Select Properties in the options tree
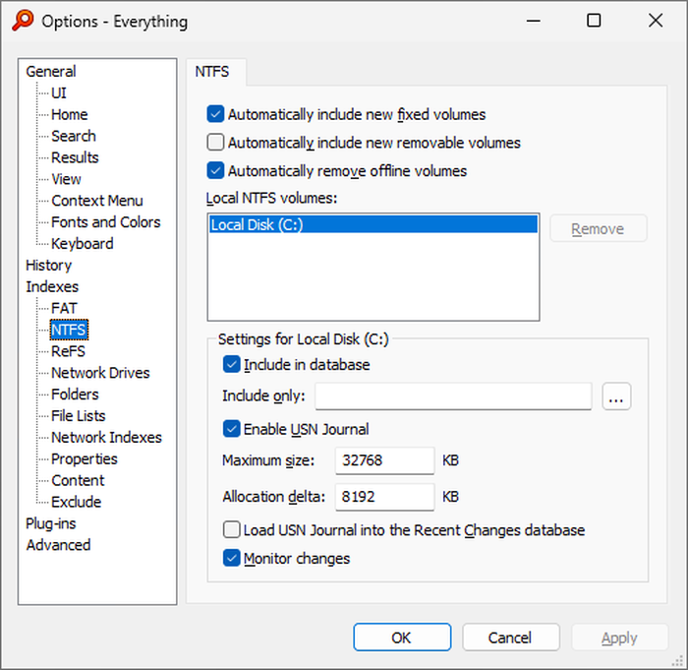 tap(85, 458)
